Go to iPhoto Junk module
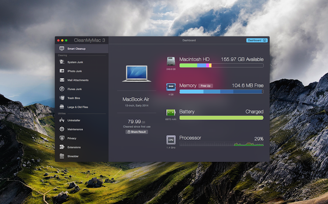This screenshot has width=328, height=204. [74, 71]
